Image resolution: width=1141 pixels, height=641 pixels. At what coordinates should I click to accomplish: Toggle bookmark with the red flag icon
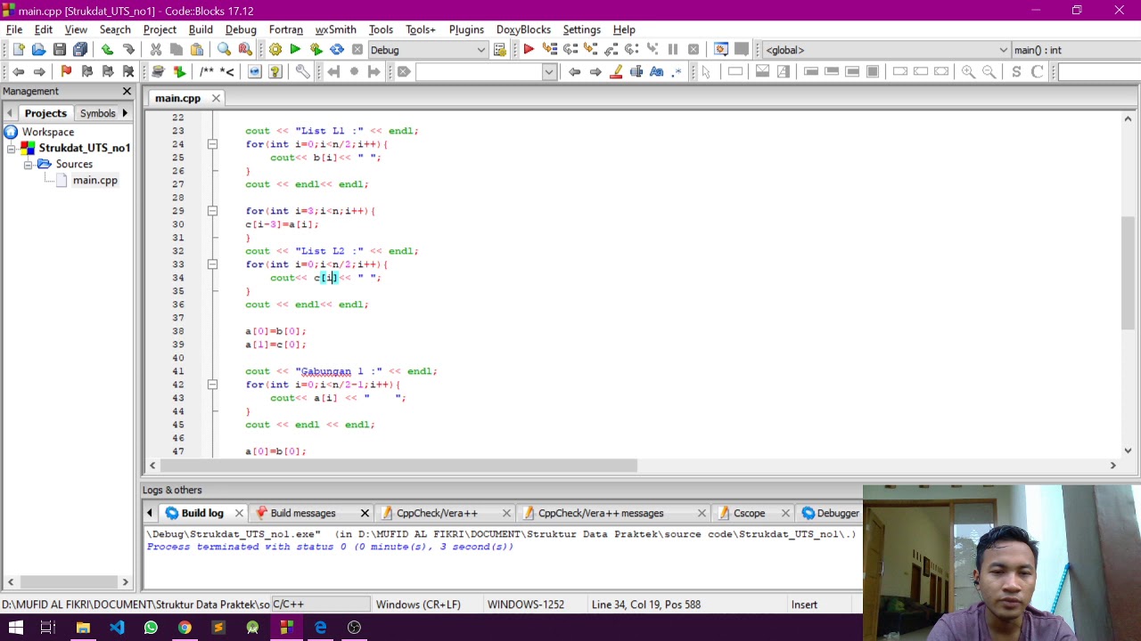coord(66,71)
